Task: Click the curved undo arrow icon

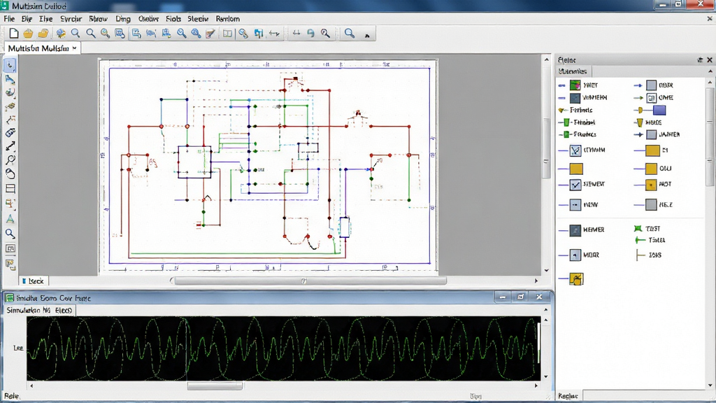Action: coord(311,34)
